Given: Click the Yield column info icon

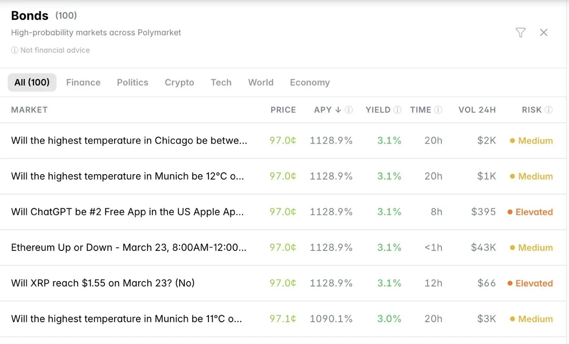Looking at the screenshot, I should [x=397, y=110].
